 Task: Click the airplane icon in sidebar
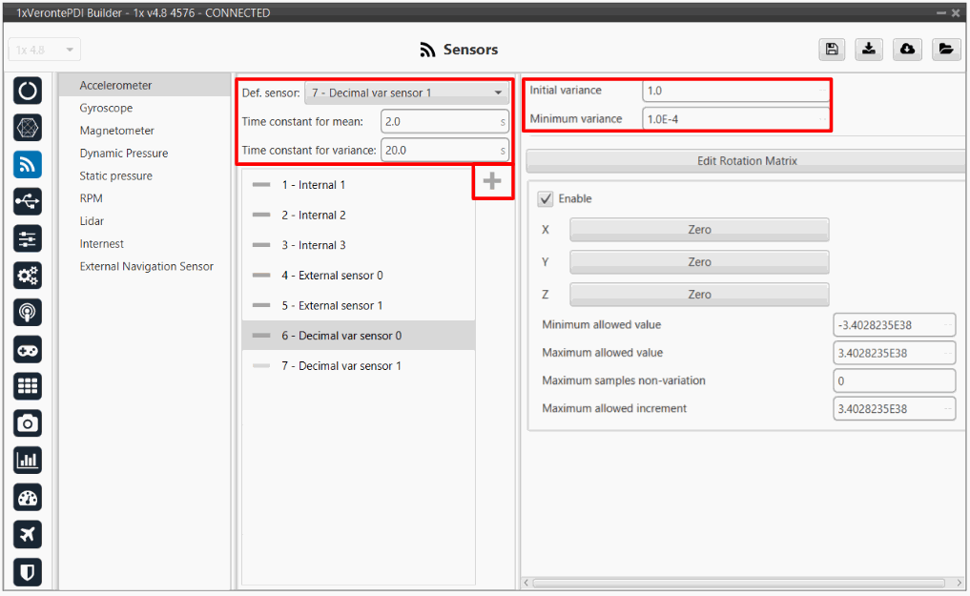tap(28, 535)
